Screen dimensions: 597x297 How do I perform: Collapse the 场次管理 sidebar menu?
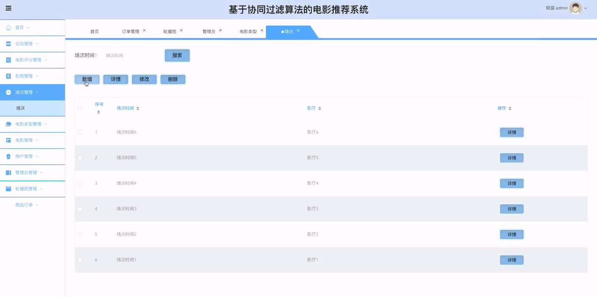pos(37,92)
